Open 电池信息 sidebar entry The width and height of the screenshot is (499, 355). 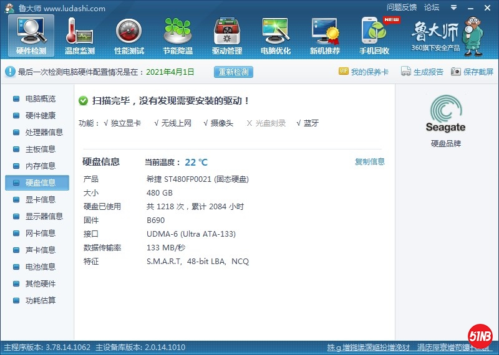coord(40,267)
